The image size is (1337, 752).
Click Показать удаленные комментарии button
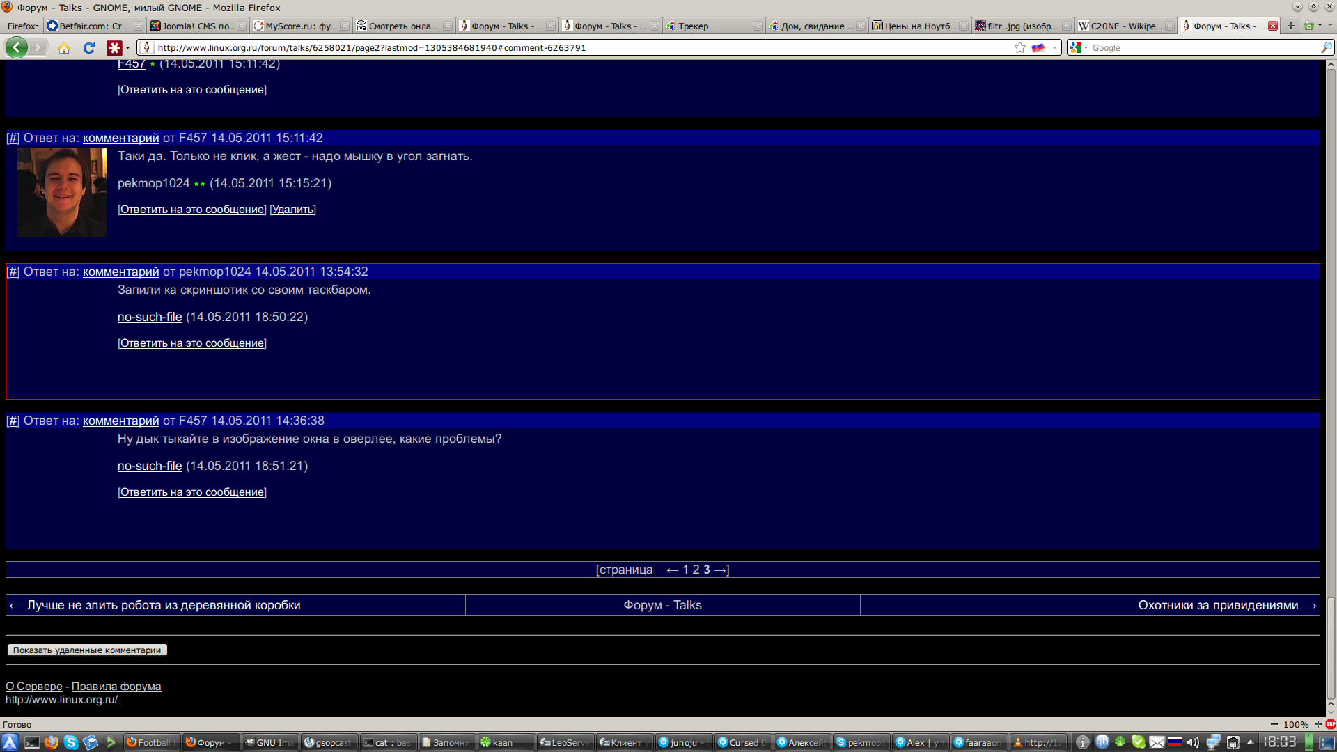(87, 650)
